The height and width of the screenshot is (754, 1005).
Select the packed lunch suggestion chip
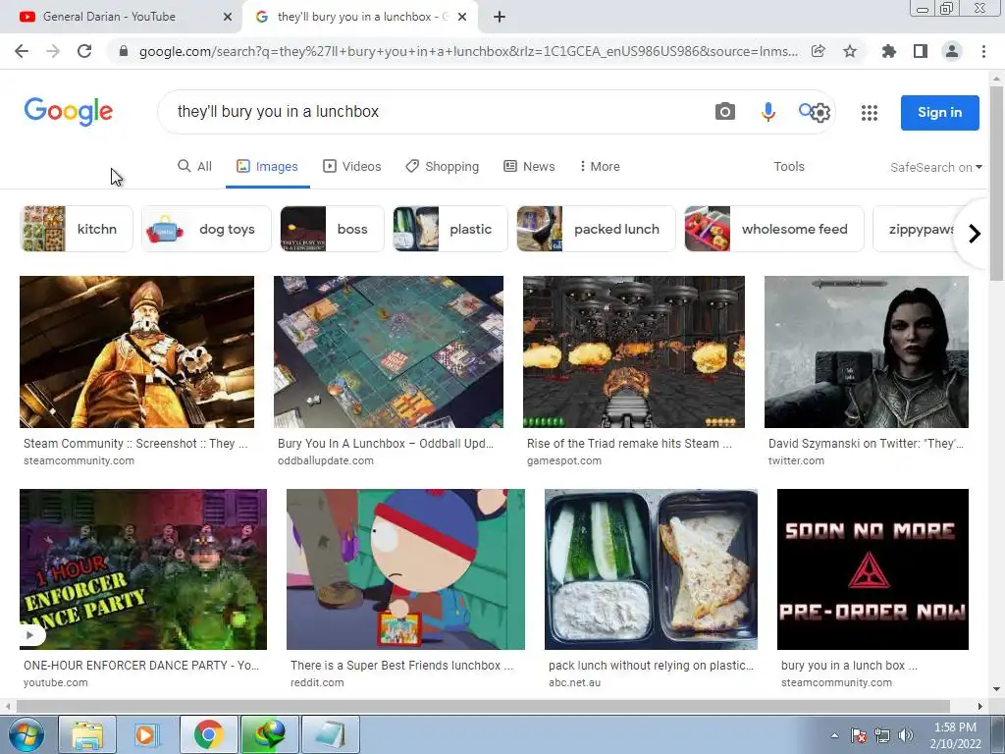point(596,229)
